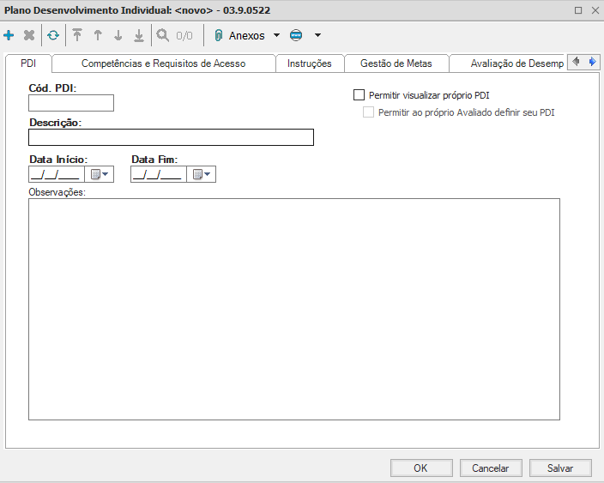Click the next record down arrow

pos(118,36)
